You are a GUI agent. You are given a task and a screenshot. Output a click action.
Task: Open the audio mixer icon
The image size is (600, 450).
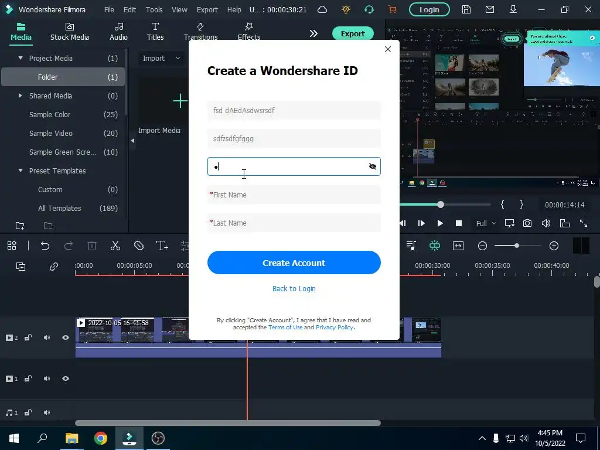[411, 246]
